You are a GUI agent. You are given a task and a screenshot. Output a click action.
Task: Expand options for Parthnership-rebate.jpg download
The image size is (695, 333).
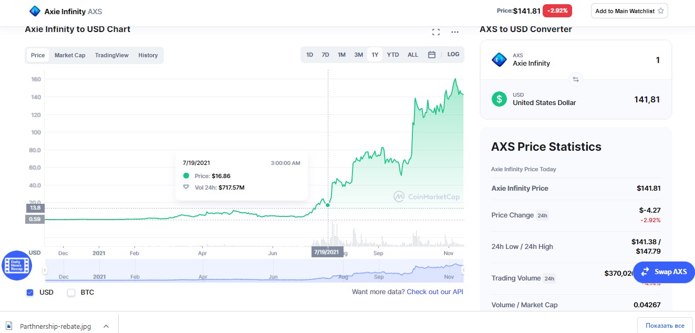click(106, 326)
